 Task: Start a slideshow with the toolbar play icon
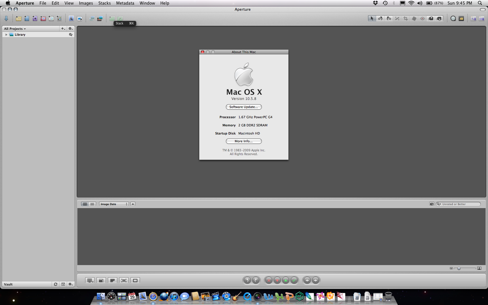(80, 19)
